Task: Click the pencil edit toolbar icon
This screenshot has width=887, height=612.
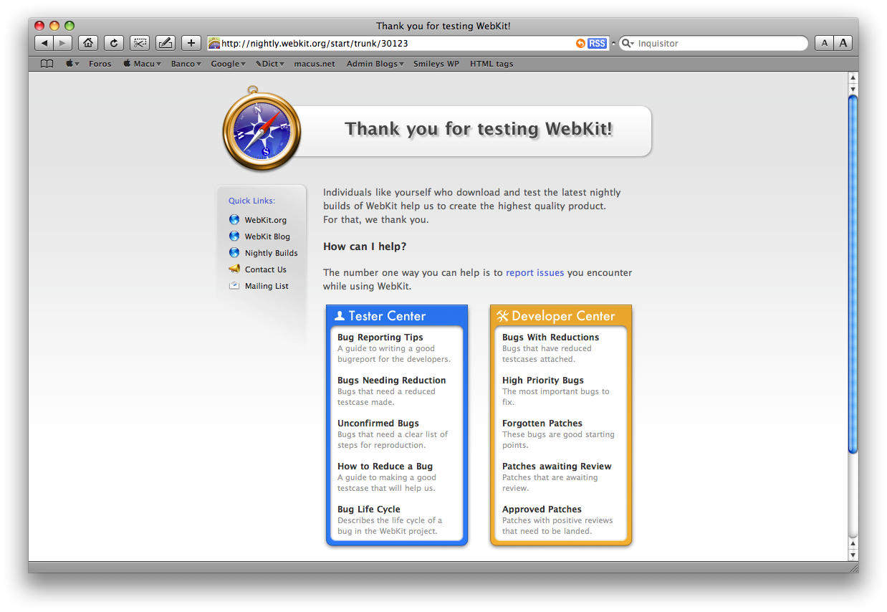Action: [x=165, y=43]
